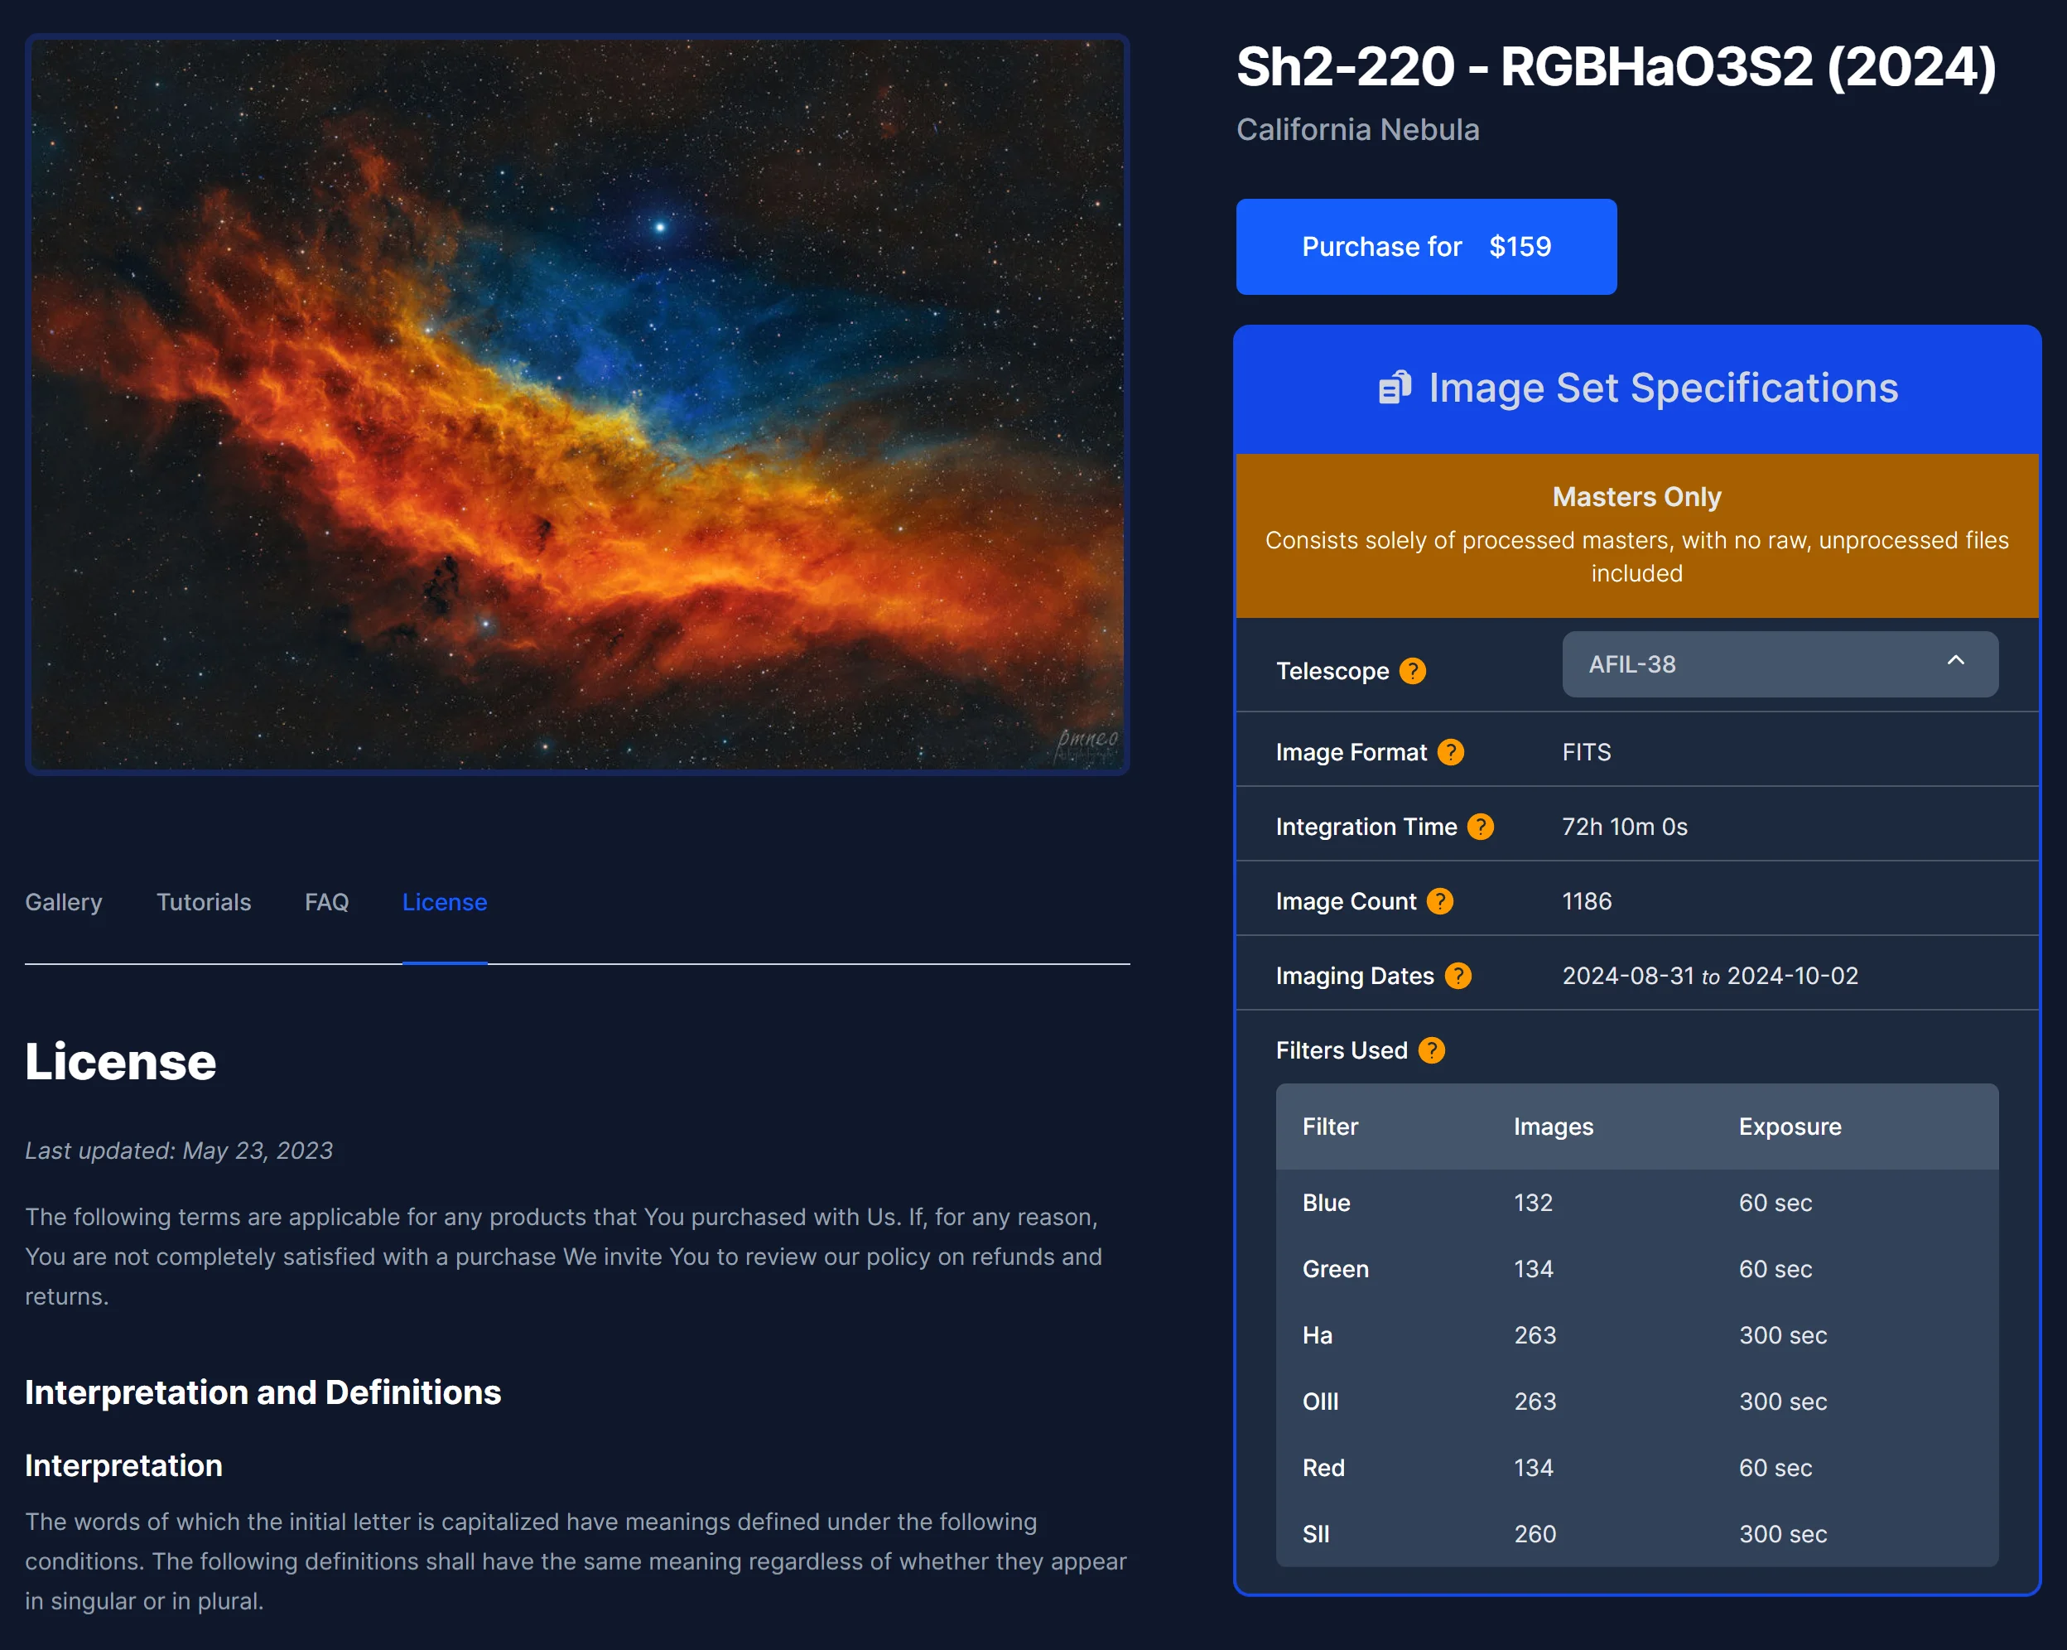Open the Tutorials tab
Image resolution: width=2067 pixels, height=1650 pixels.
[x=203, y=902]
